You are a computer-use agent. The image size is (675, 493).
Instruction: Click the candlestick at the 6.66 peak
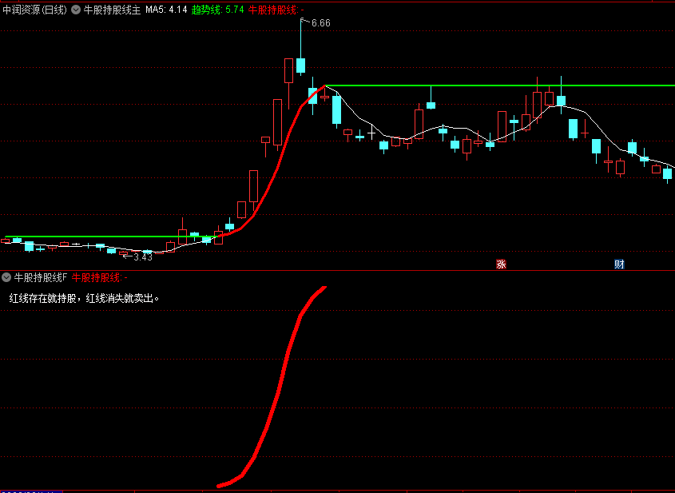coord(300,66)
